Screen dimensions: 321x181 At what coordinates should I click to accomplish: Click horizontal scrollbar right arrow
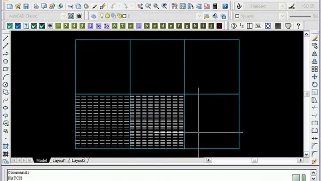pos(300,160)
